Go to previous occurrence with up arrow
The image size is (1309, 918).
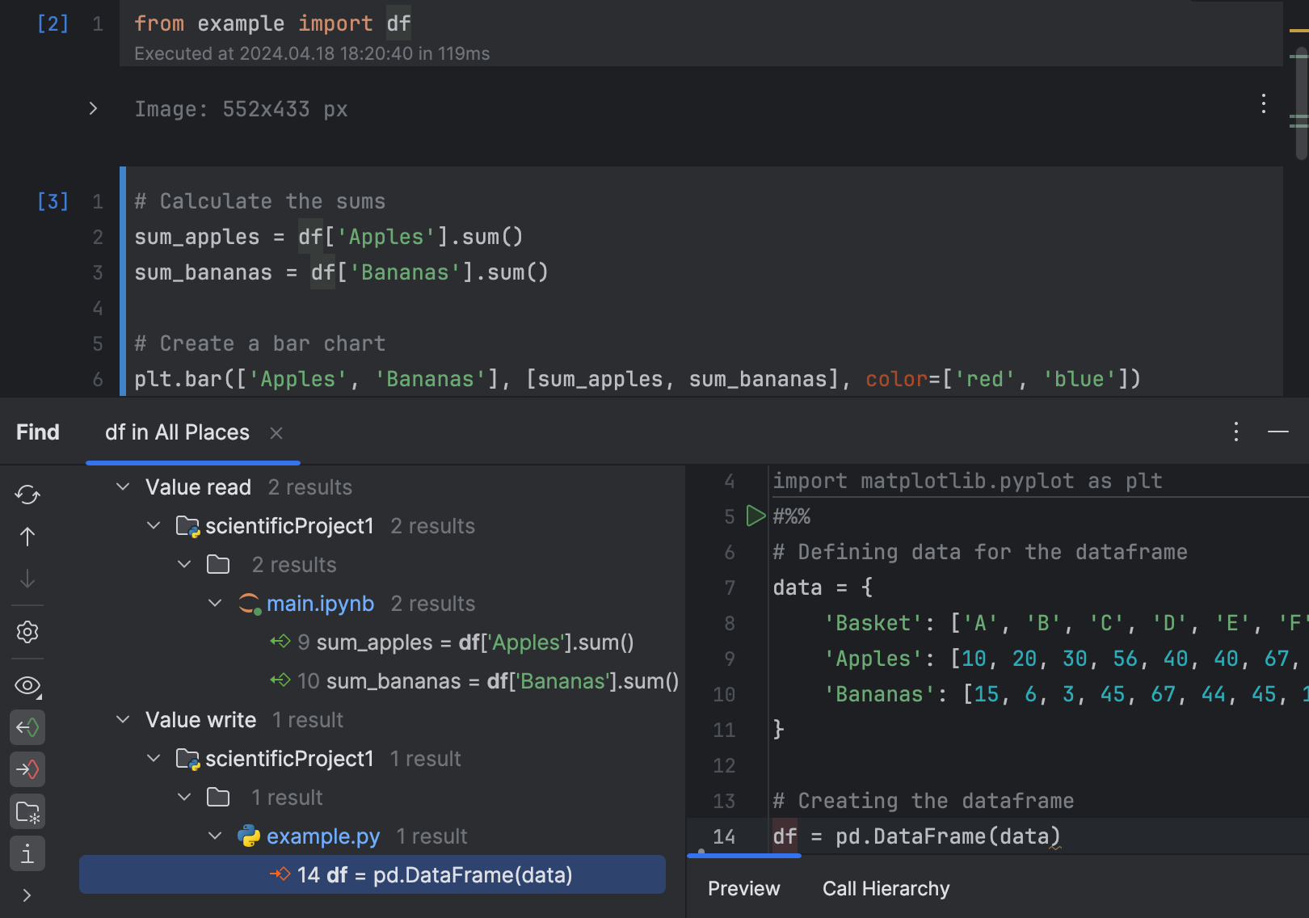[x=27, y=537]
